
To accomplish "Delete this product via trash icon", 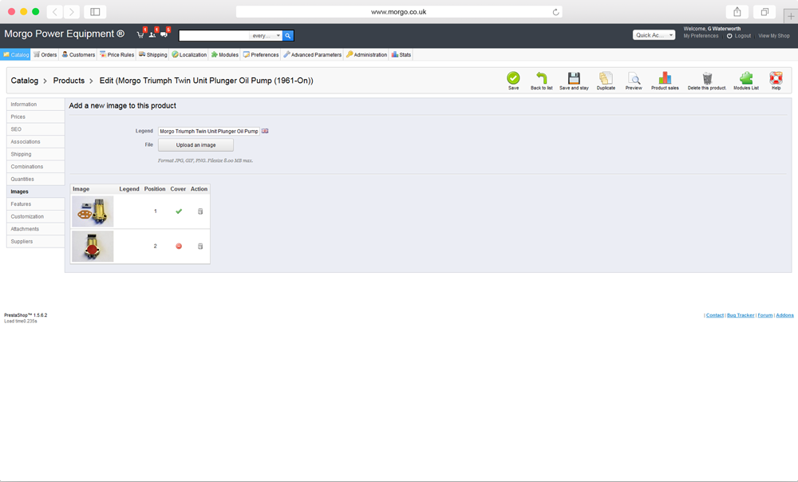I will pos(707,78).
